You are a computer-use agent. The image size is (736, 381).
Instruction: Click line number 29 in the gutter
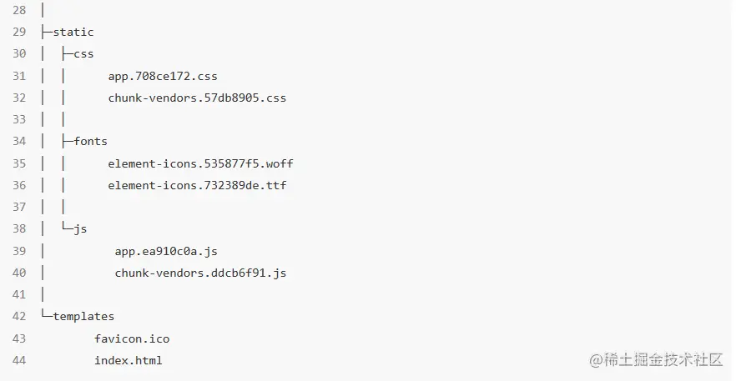(x=20, y=33)
